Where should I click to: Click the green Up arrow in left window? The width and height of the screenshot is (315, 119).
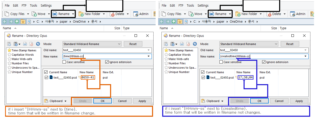[17, 22]
